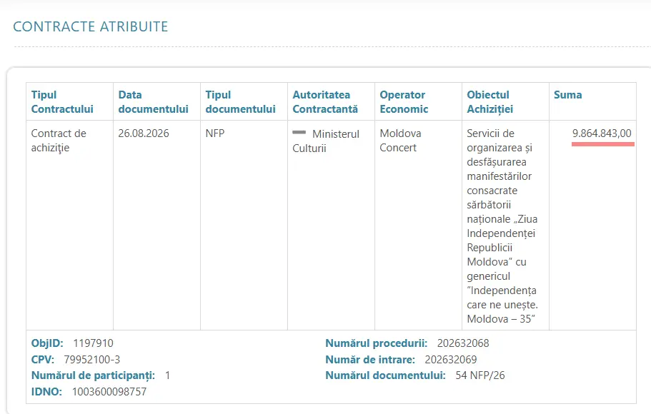
Task: Click the document number 54 NFP/26
Action: [480, 375]
